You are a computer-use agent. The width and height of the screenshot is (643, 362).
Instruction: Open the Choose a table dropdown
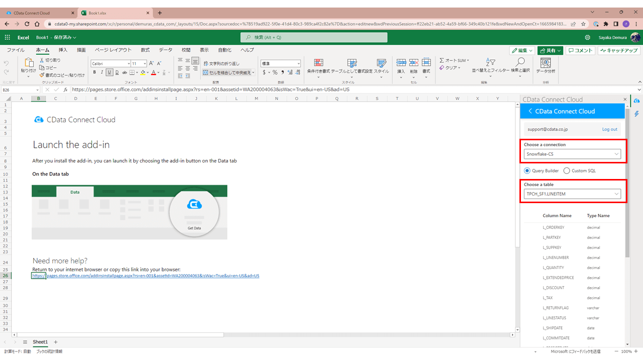point(572,194)
